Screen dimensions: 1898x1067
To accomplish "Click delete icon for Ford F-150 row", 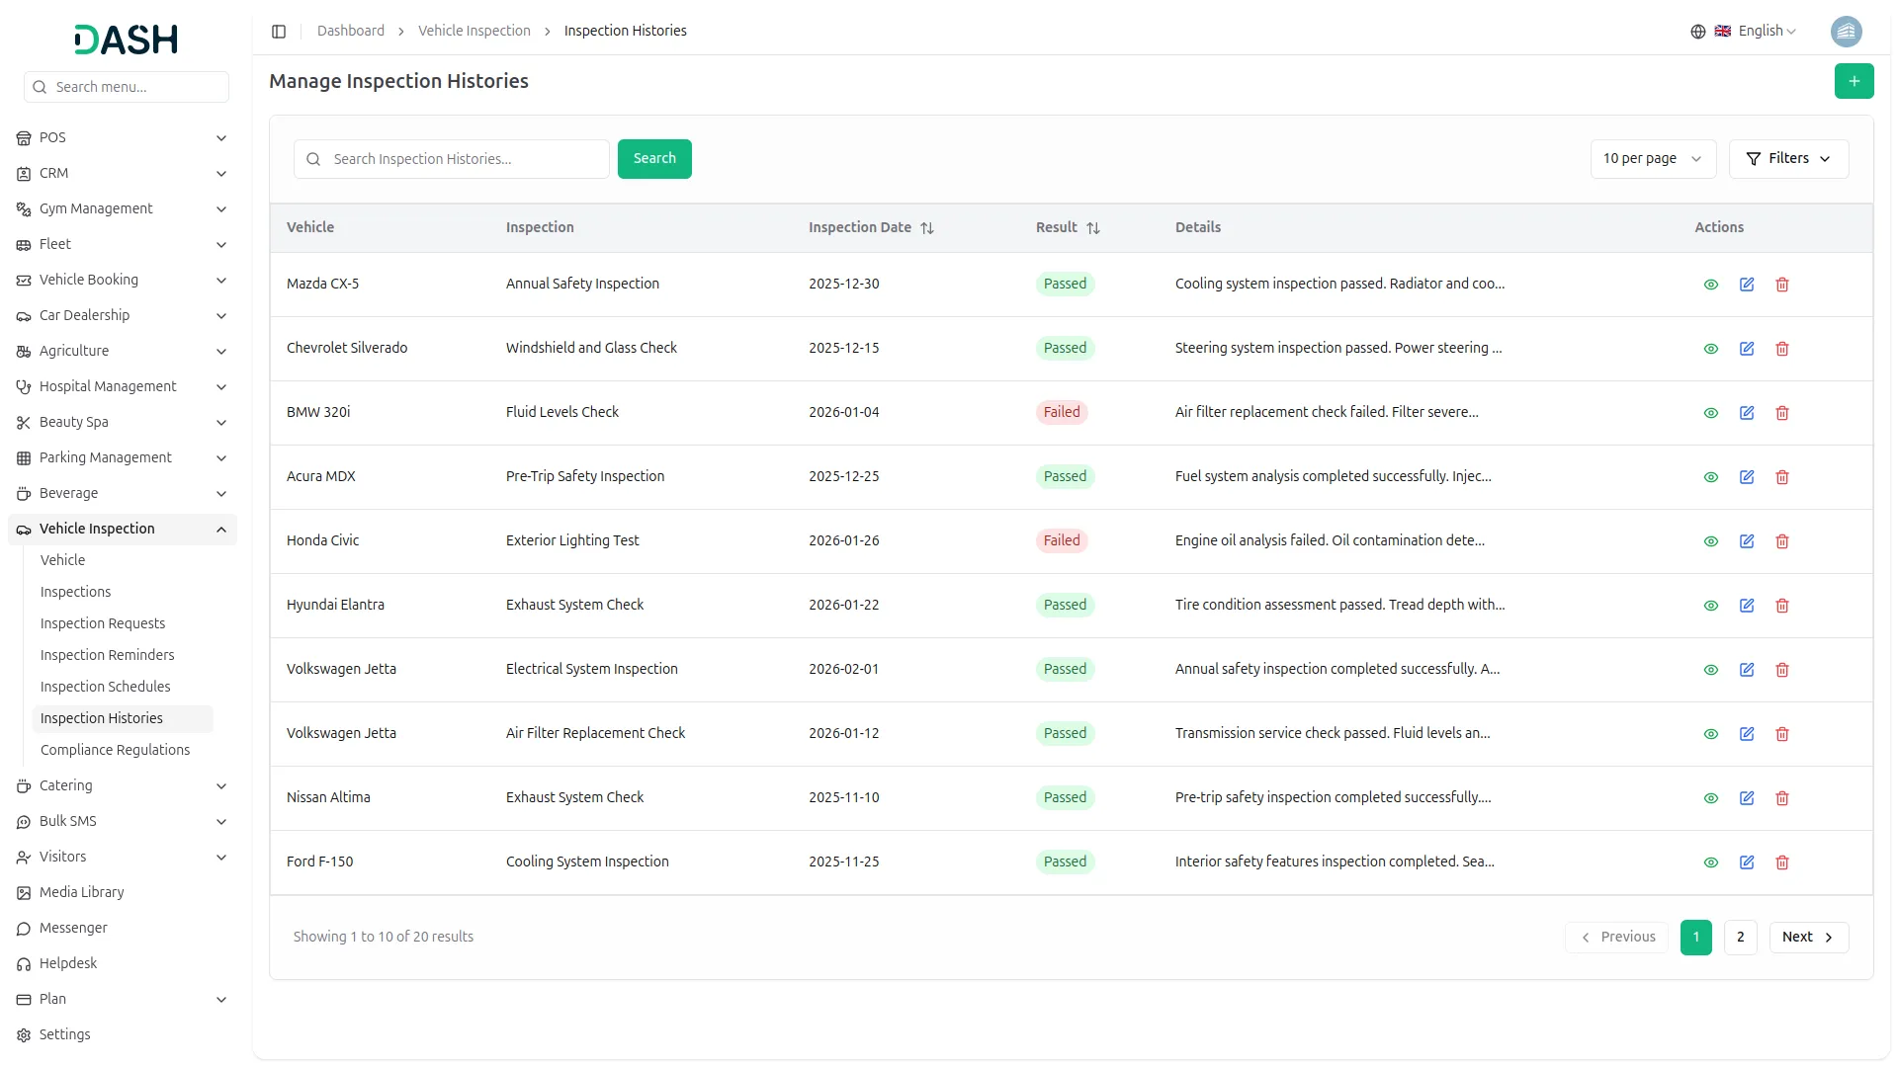I will pyautogui.click(x=1782, y=862).
